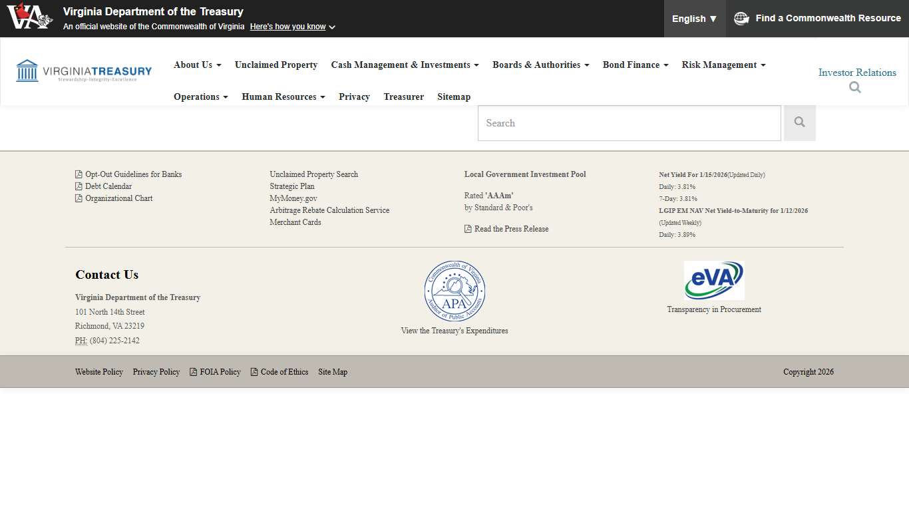This screenshot has width=909, height=511.
Task: Click into the Search text field
Action: [629, 123]
